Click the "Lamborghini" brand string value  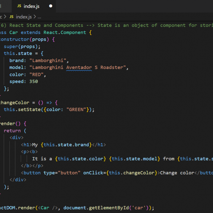click(49, 60)
